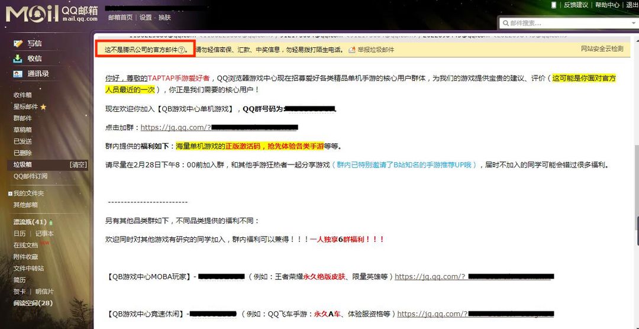Open 附件收藏
Screen dimensions: 639x329
(25, 257)
